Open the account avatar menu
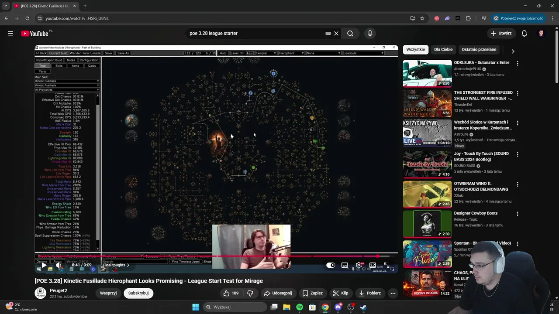 (x=541, y=33)
